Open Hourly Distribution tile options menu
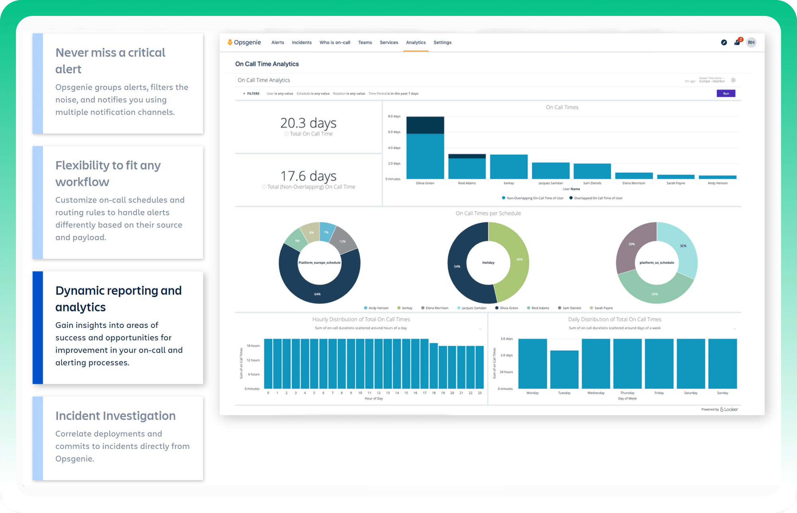 click(480, 329)
